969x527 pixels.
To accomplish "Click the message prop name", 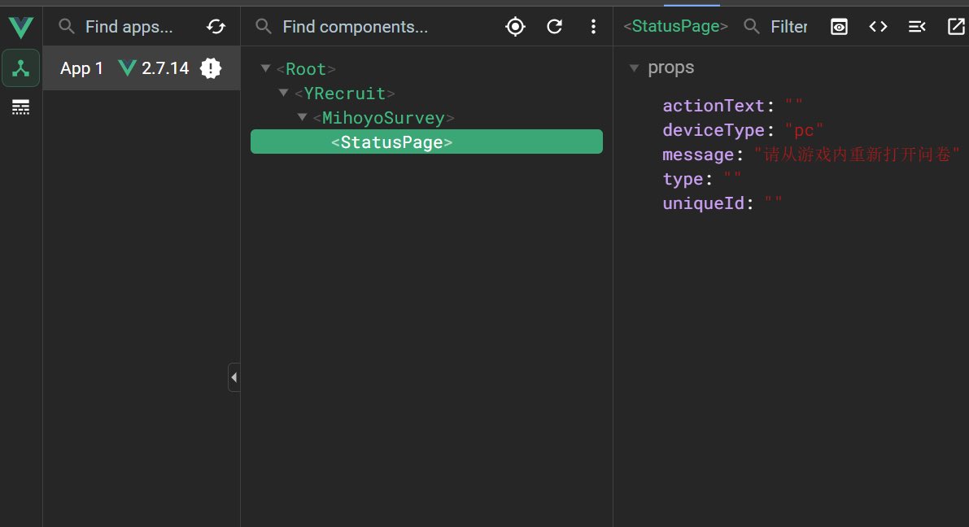I will tap(698, 155).
